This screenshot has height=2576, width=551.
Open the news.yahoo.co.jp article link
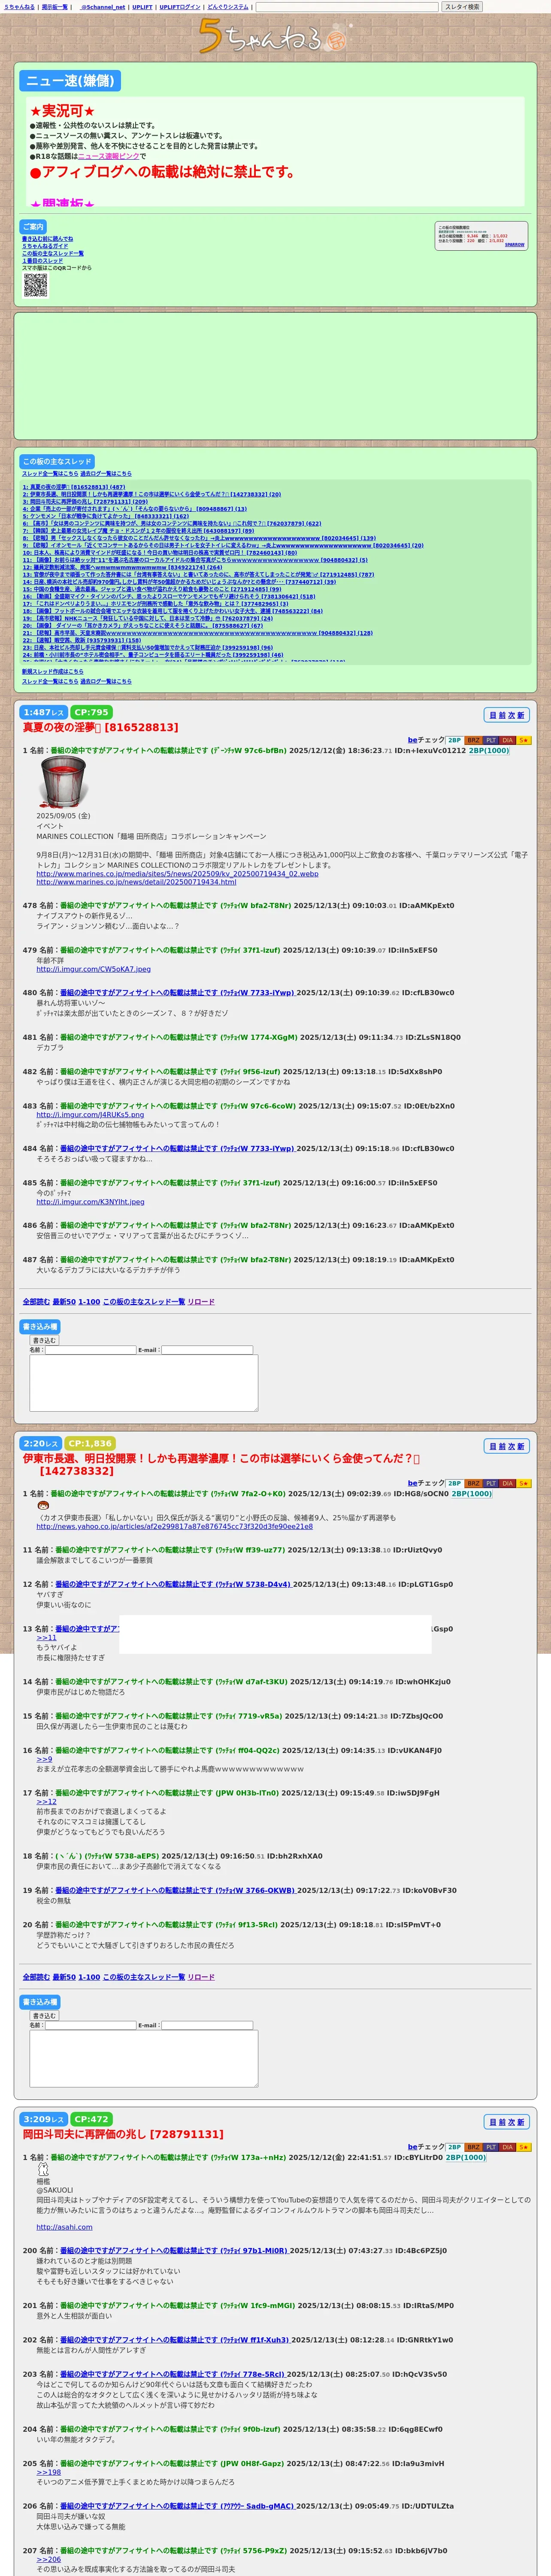click(x=175, y=1527)
